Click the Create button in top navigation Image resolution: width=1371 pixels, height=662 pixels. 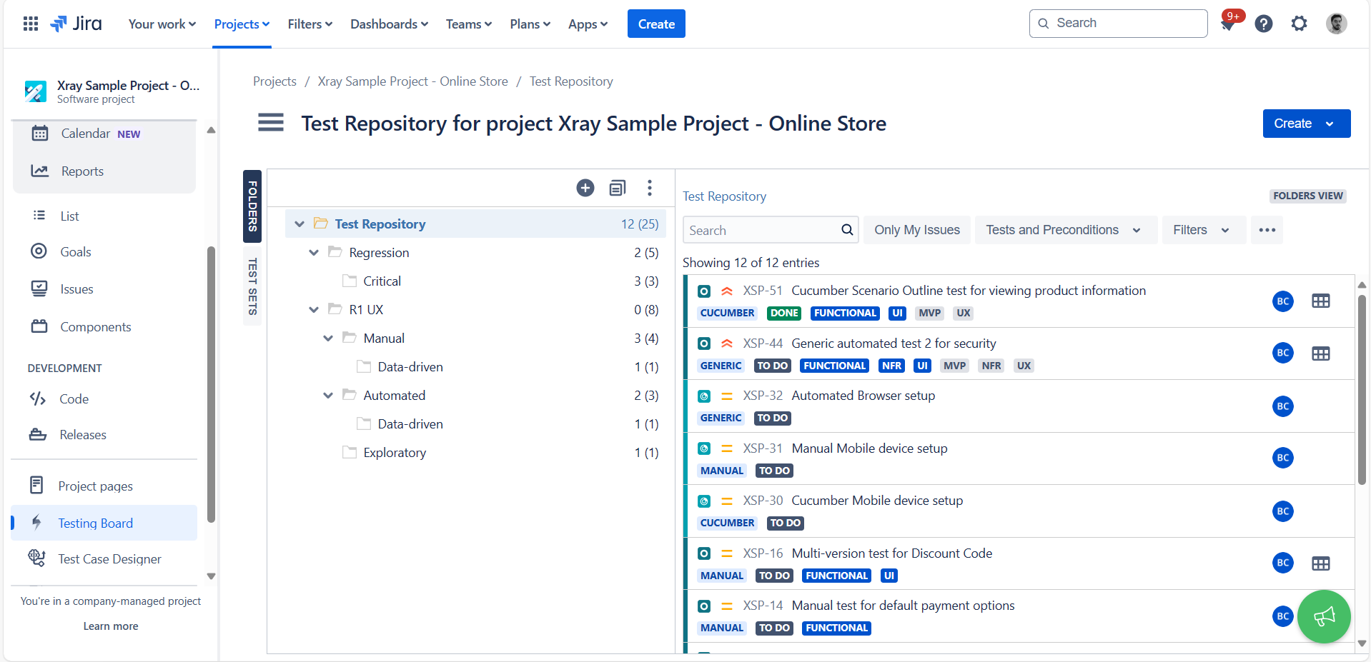(656, 24)
